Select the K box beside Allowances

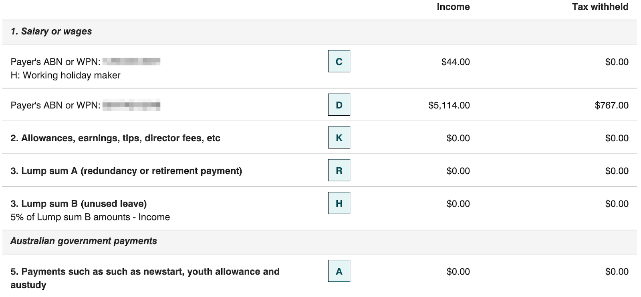339,138
